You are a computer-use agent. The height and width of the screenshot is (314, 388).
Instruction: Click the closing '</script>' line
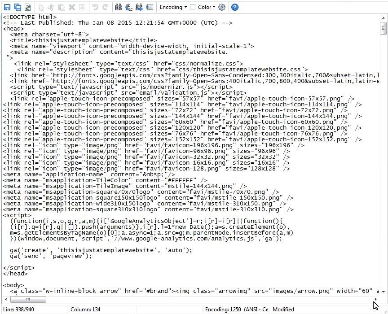(x=19, y=268)
